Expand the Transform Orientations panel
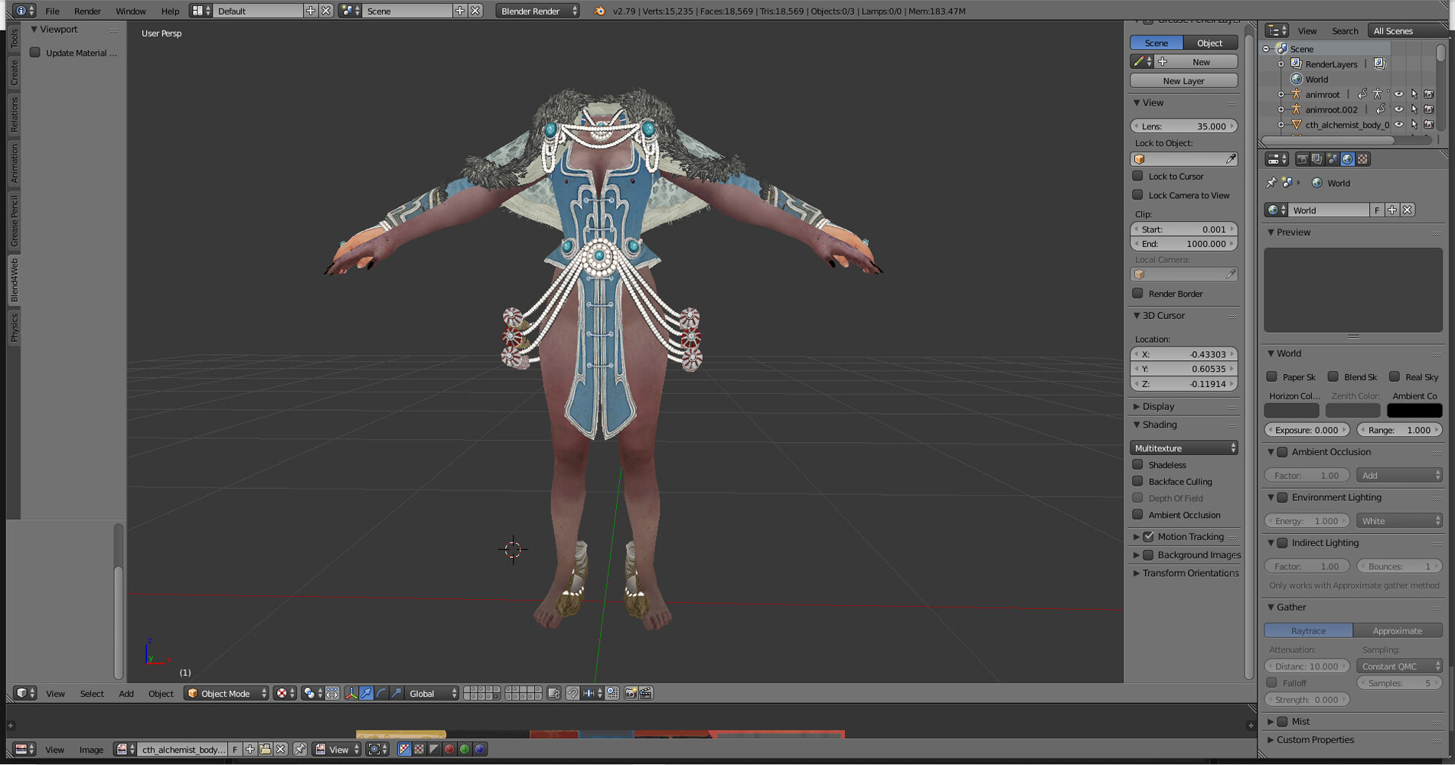The height and width of the screenshot is (765, 1455). [1137, 573]
